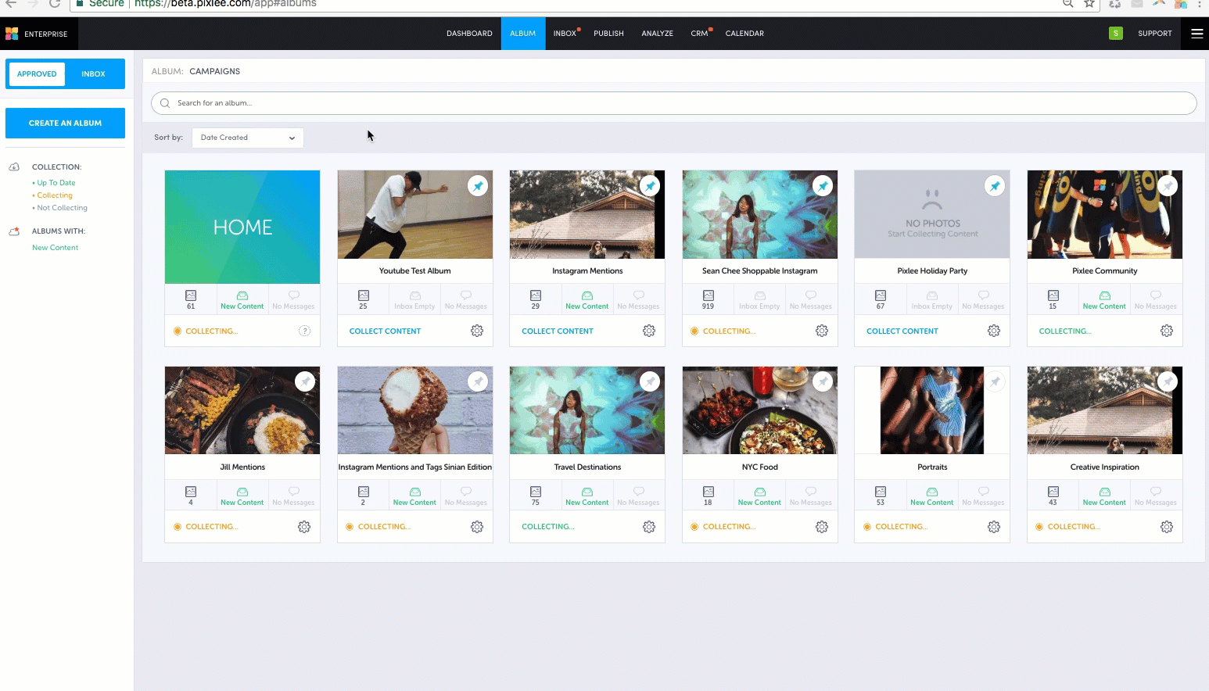Click the Create An Album button
1209x691 pixels.
tap(65, 124)
